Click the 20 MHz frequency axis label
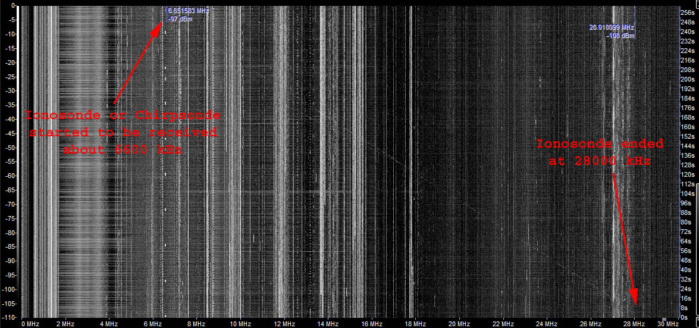The width and height of the screenshot is (699, 328). [459, 324]
